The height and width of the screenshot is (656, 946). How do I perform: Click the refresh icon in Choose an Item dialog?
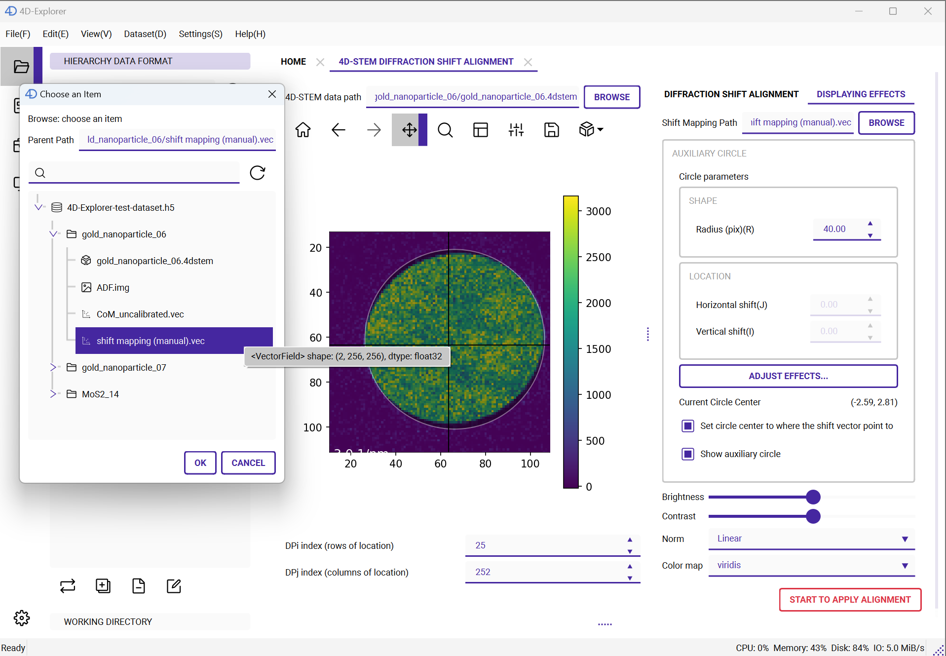(258, 173)
